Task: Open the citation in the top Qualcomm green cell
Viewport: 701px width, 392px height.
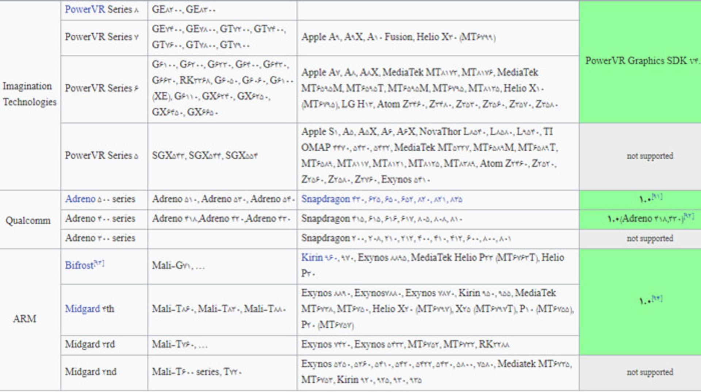Action: click(657, 197)
